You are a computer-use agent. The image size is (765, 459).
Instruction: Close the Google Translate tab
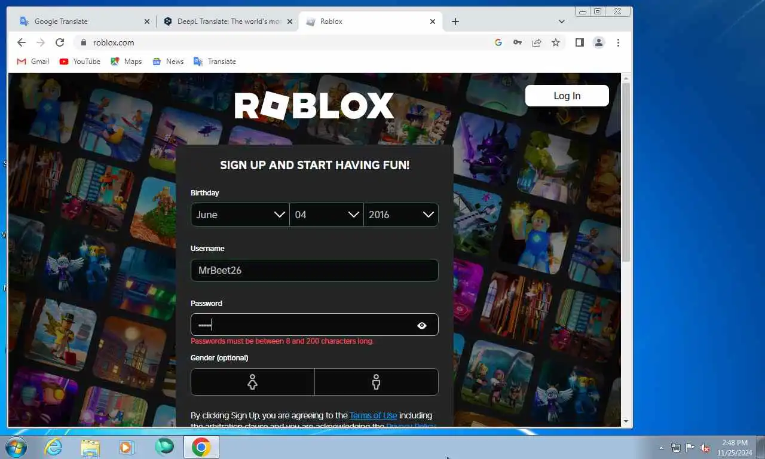tap(147, 22)
